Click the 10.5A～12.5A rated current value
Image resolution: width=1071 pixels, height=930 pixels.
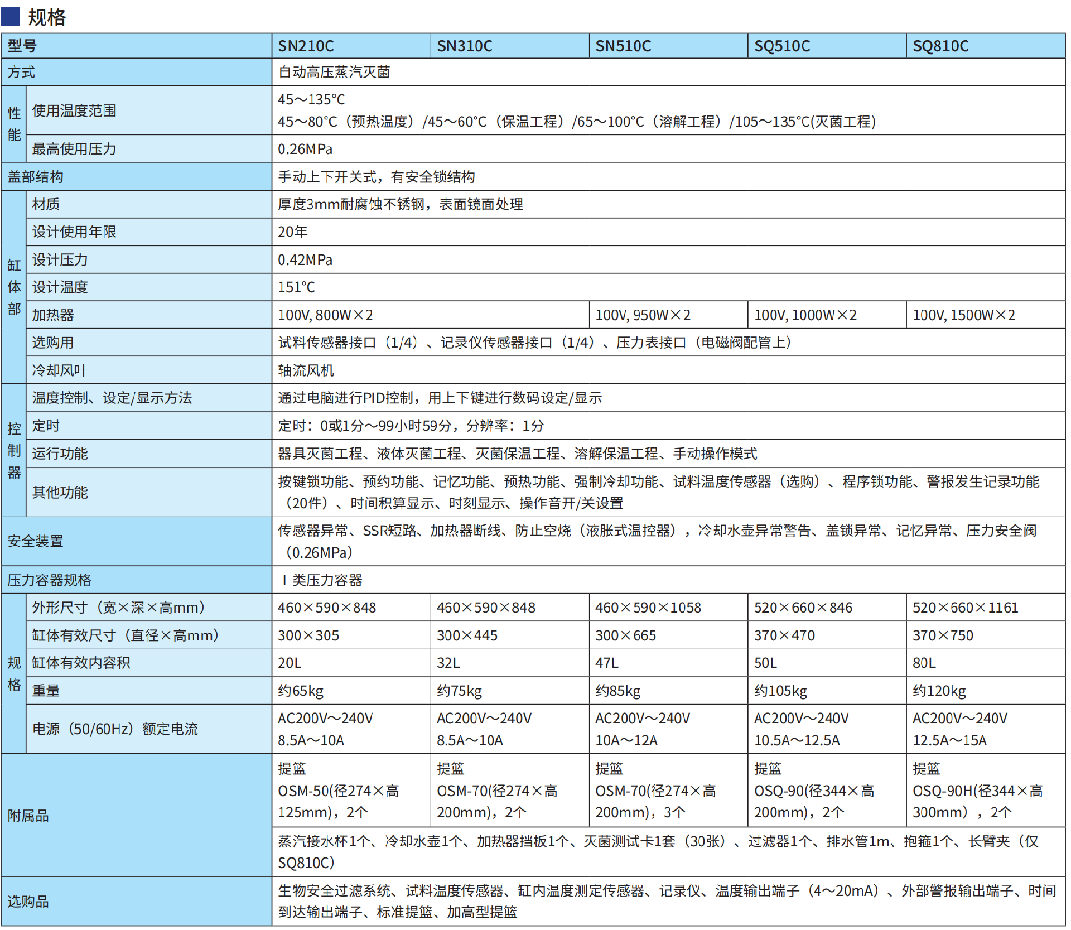(x=797, y=740)
